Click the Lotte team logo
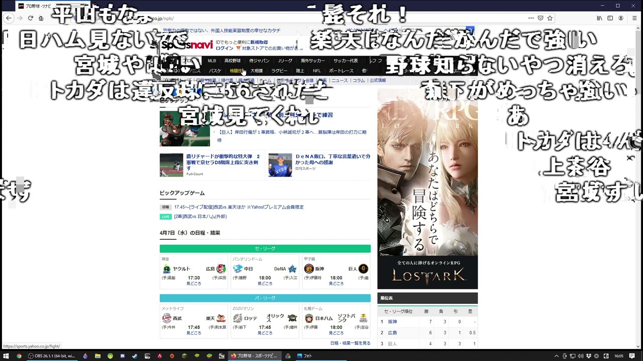This screenshot has width=643, height=361. tap(238, 318)
